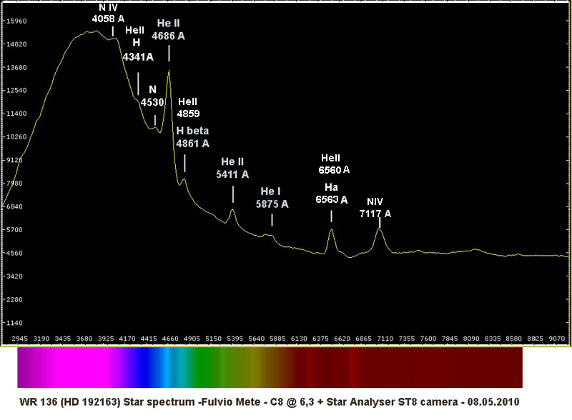Click the 3680 wavelength tick label
This screenshot has height=420, width=572.
click(x=84, y=339)
